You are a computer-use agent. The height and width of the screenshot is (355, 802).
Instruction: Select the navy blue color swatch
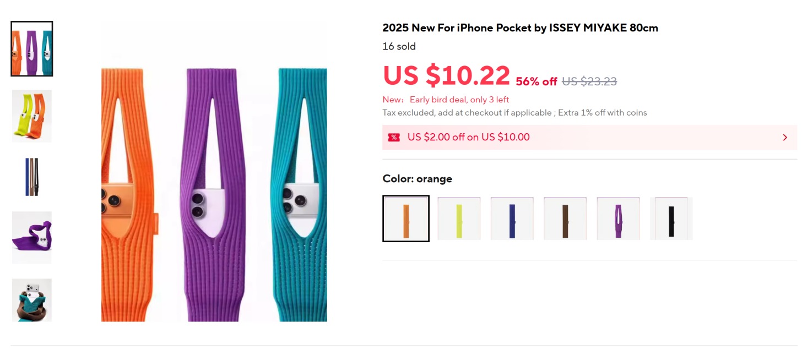point(512,218)
